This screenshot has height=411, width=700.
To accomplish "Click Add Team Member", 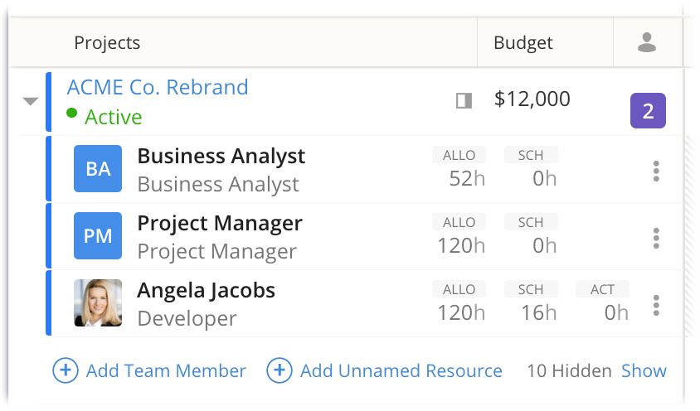I will [x=150, y=370].
